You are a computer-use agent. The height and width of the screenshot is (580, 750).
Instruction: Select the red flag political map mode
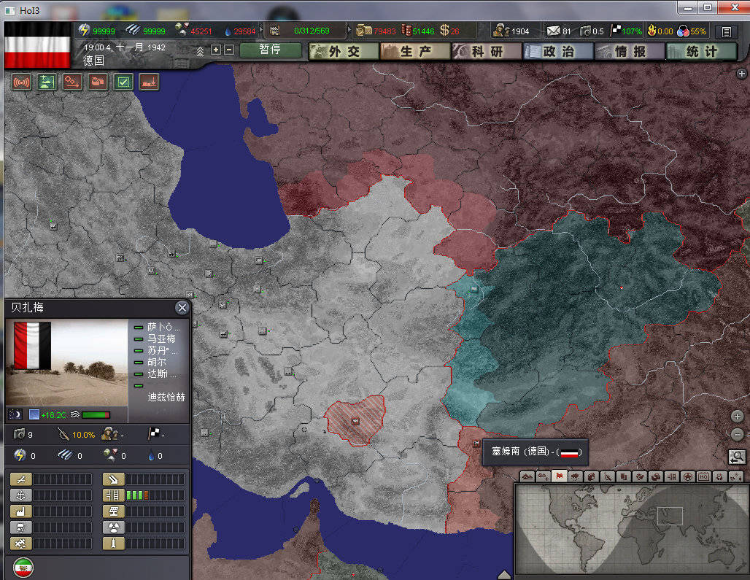[559, 476]
